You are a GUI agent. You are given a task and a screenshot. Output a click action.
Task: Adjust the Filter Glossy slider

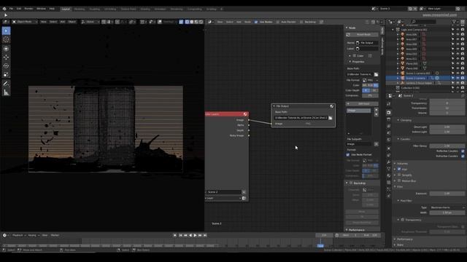pyautogui.click(x=447, y=146)
